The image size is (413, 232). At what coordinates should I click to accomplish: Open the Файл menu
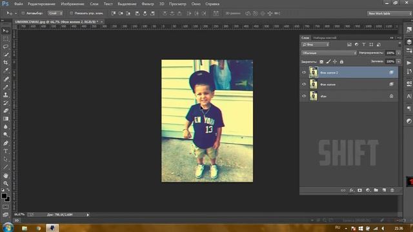click(18, 4)
